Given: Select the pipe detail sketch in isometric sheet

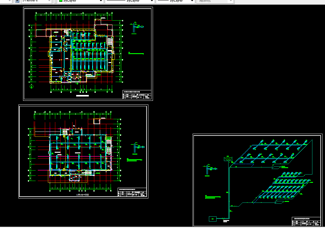Looking at the screenshot, I should coord(210,170).
